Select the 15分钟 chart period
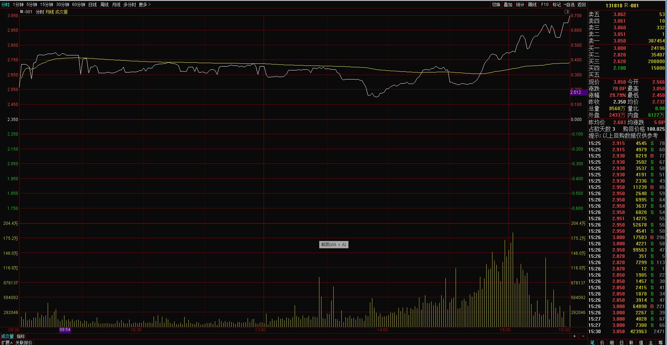This screenshot has width=667, height=345. pyautogui.click(x=47, y=5)
